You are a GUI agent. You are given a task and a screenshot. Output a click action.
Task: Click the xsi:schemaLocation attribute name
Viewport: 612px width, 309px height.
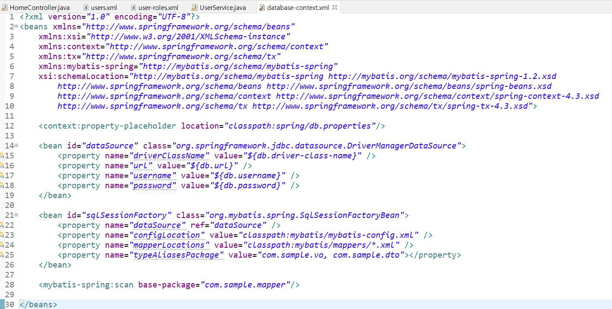(x=81, y=76)
